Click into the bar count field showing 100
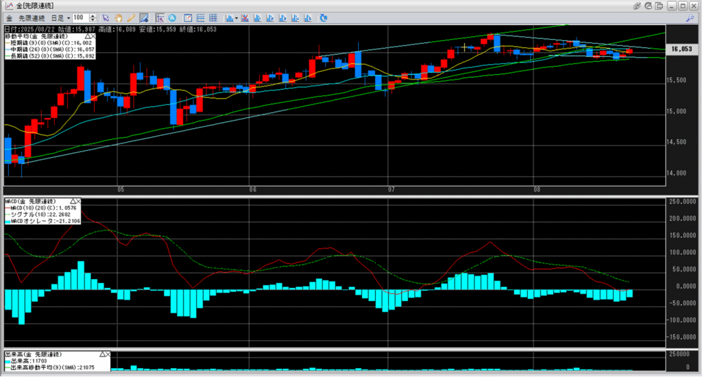Image resolution: width=702 pixels, height=377 pixels. pyautogui.click(x=81, y=18)
